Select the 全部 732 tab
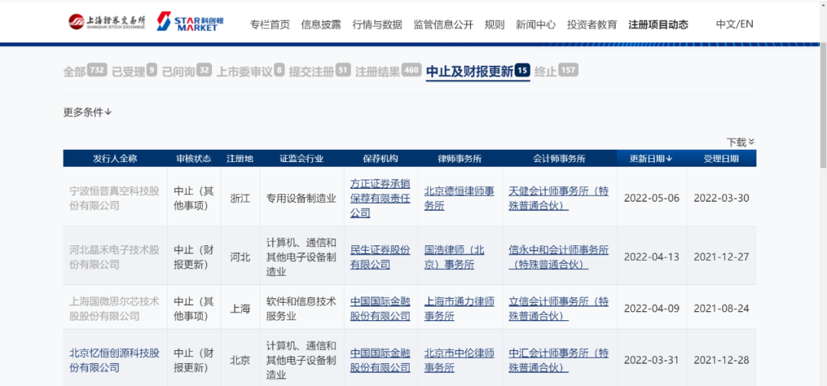 point(84,71)
